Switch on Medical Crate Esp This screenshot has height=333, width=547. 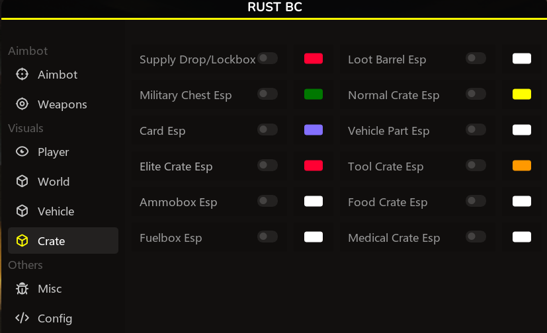[476, 237]
